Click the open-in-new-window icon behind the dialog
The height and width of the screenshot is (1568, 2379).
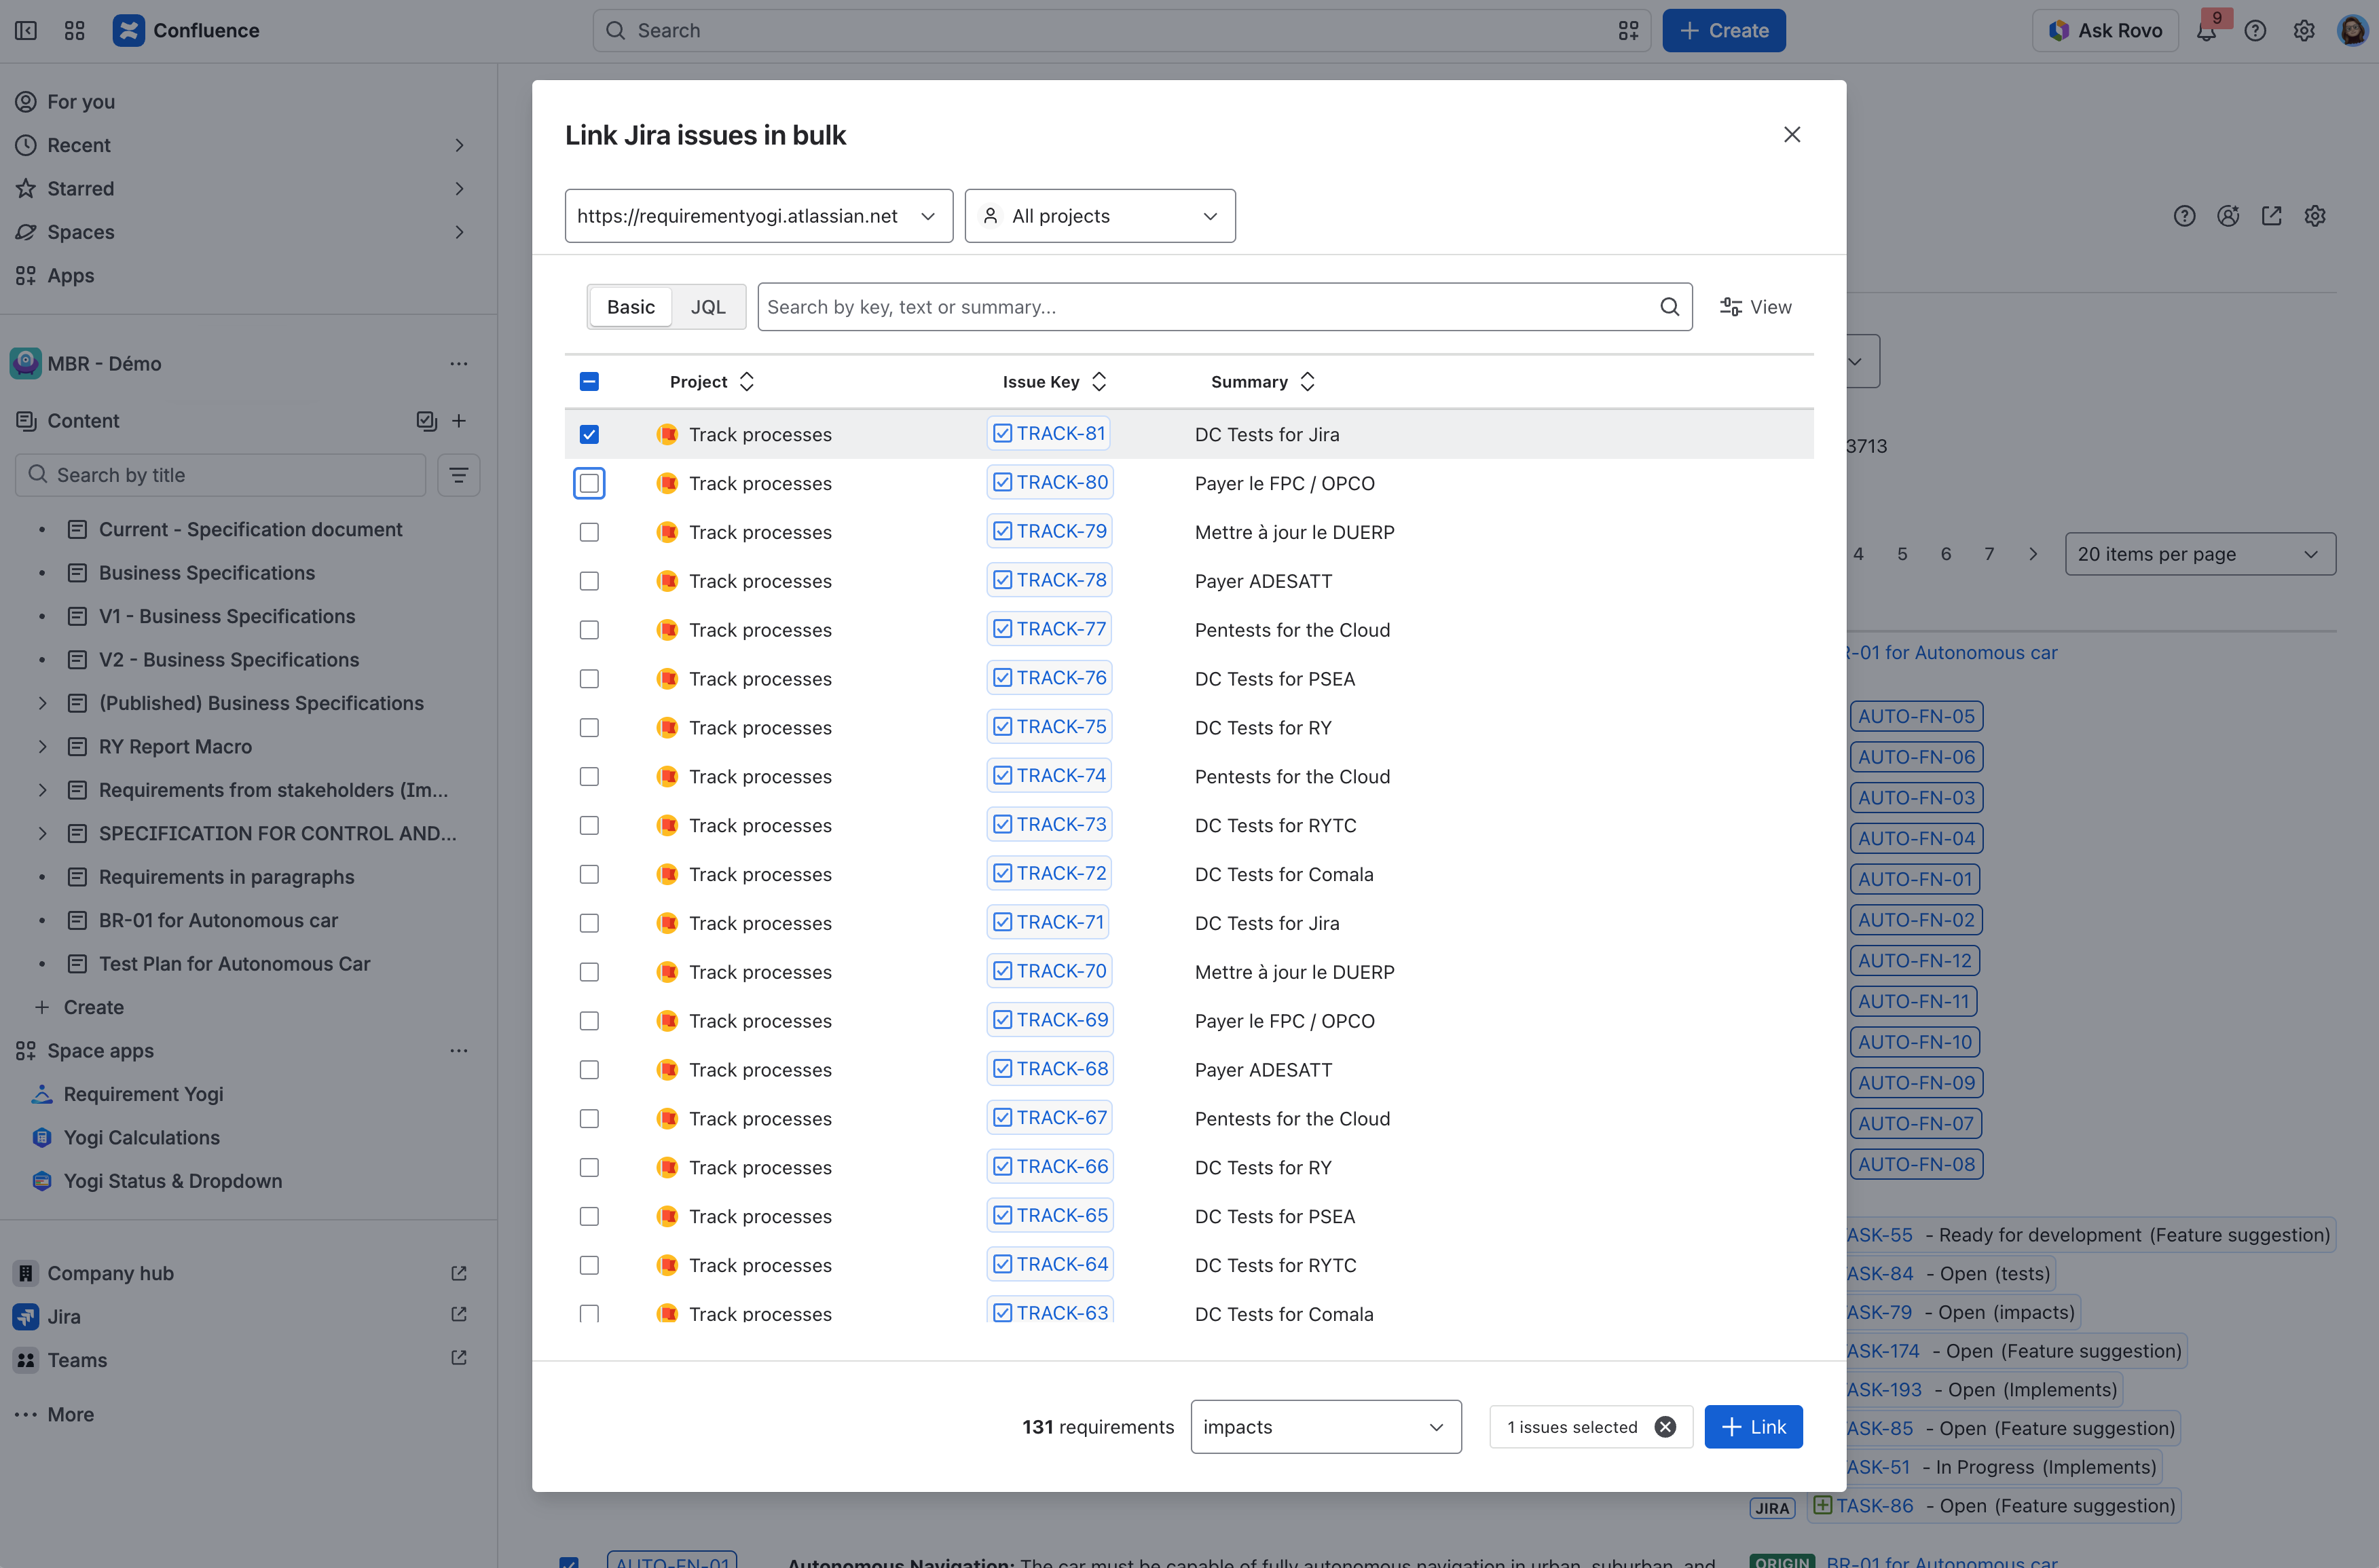pos(2272,216)
